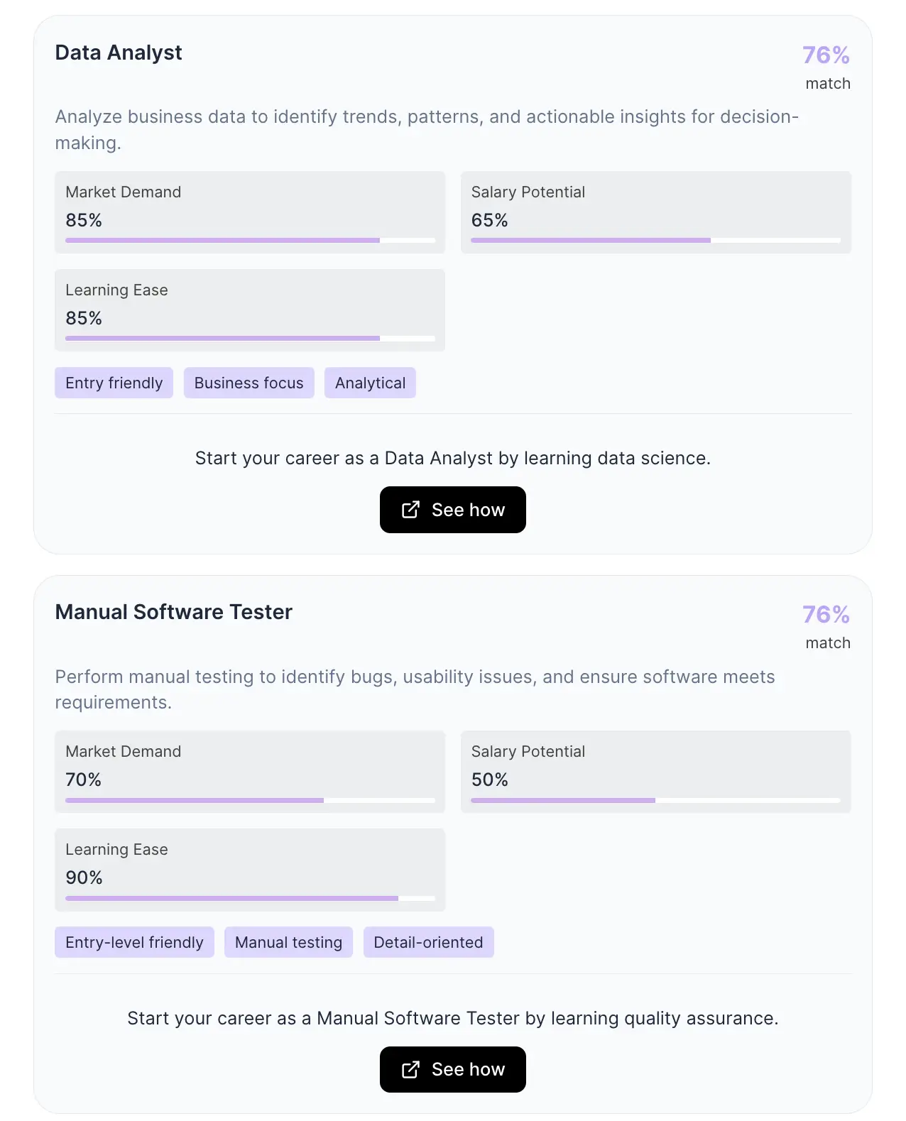906x1121 pixels.
Task: Click Manual Software Tester's Market Demand progress bar
Action: [x=250, y=800]
